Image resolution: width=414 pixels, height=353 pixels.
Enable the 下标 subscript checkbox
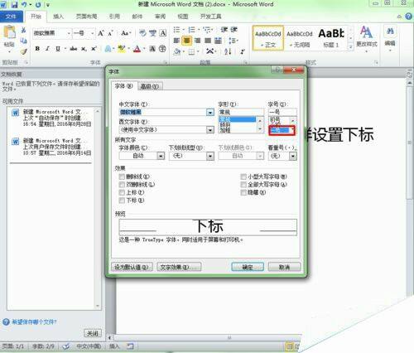tap(122, 201)
